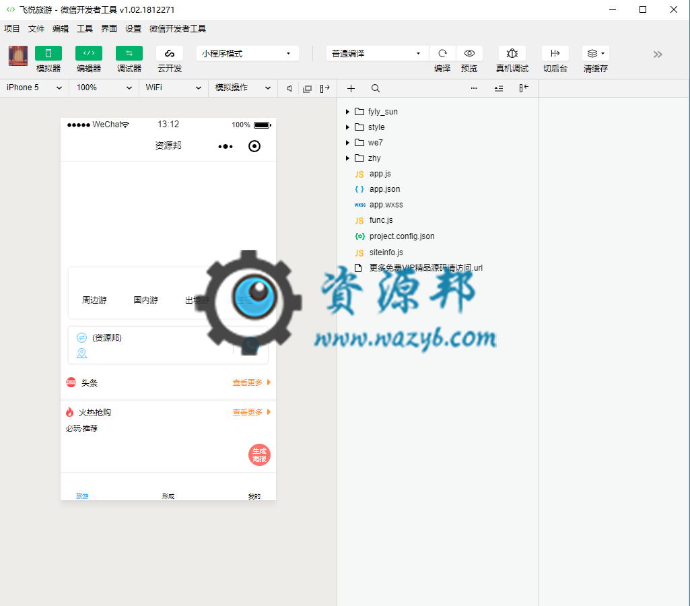Click the 编译 compile refresh icon
Screen dimensions: 690x606
pyautogui.click(x=442, y=53)
